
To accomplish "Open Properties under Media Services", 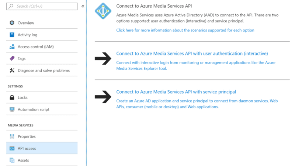I will coord(42,136).
